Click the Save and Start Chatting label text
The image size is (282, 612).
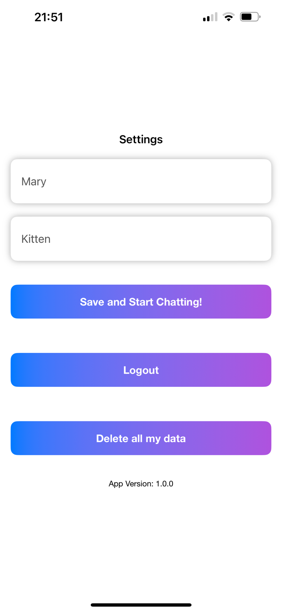(x=141, y=302)
